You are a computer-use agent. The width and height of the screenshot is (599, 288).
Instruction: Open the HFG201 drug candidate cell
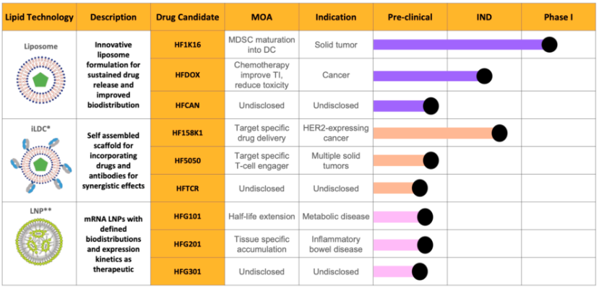tap(188, 244)
